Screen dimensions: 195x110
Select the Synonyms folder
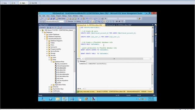54,47
